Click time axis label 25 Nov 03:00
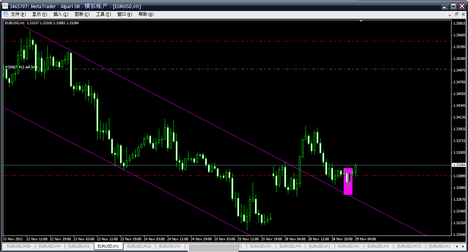The width and height of the screenshot is (468, 252). (x=224, y=239)
